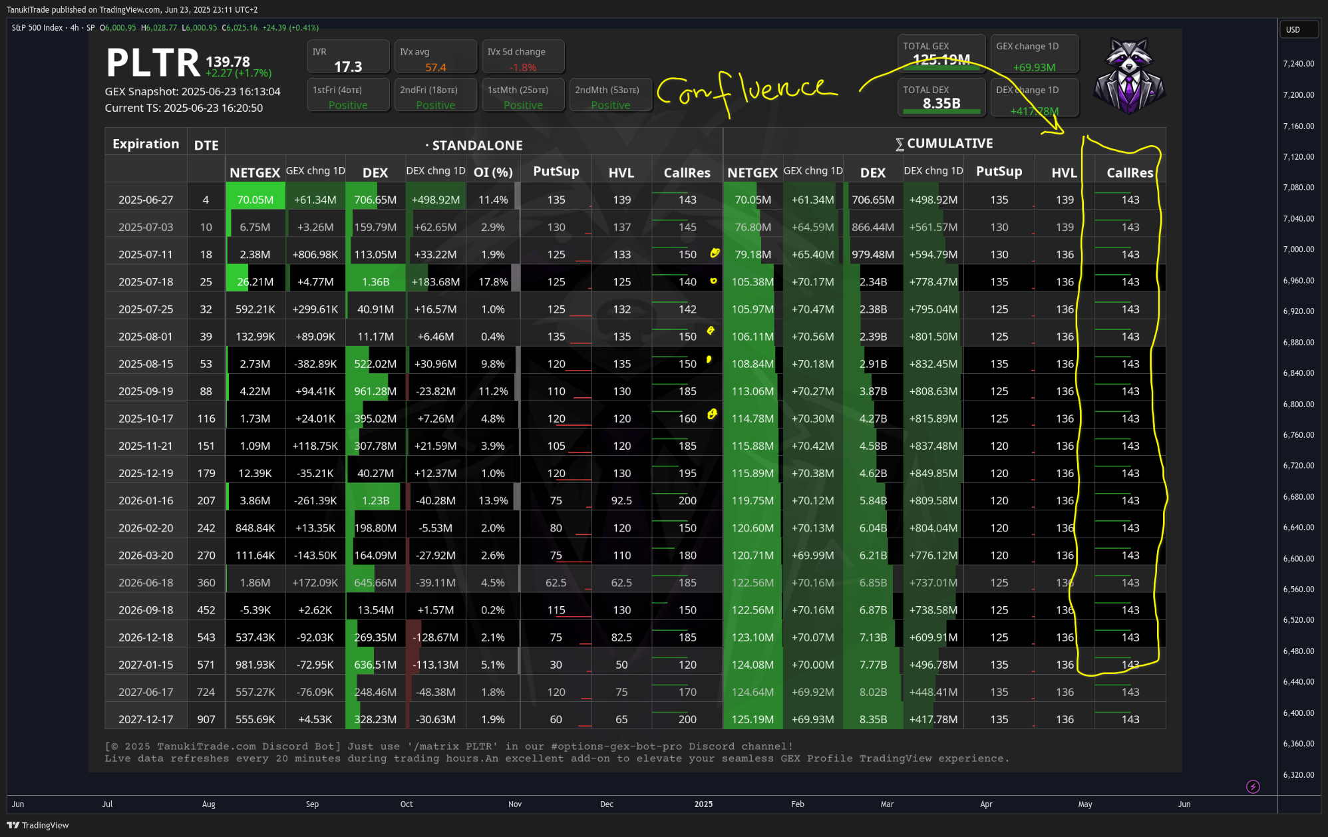Screen dimensions: 1328x837
Task: Click the STANDALONE section header
Action: point(474,145)
